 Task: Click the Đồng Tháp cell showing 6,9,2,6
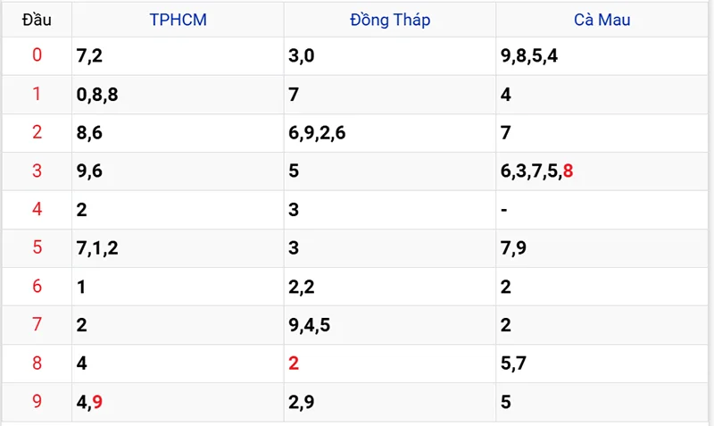coord(317,133)
